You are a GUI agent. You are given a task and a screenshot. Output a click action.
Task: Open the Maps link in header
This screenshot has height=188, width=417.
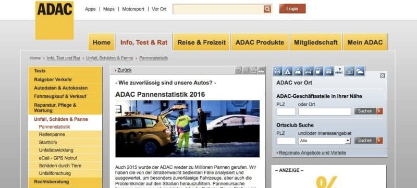coord(109,9)
